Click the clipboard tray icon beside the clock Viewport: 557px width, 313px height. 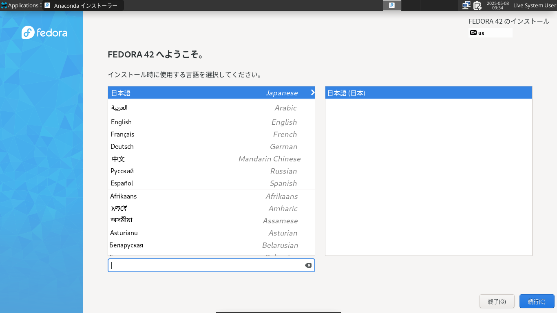477,5
